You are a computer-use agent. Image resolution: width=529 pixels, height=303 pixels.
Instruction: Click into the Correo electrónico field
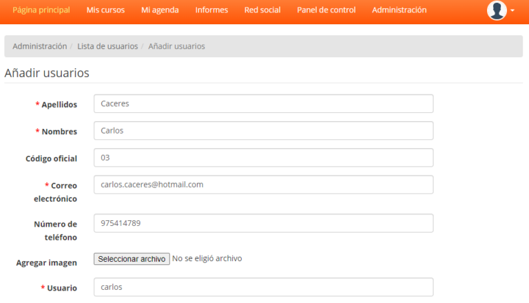[263, 185]
